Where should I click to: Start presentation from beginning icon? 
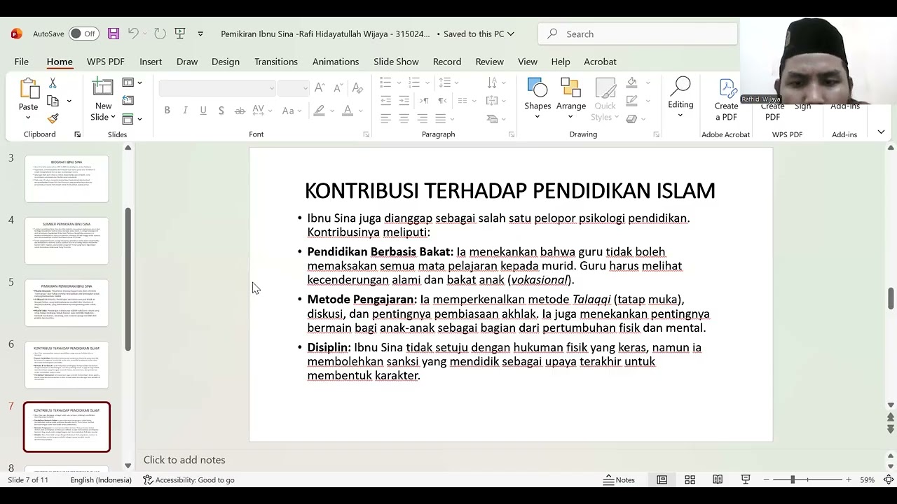(180, 34)
